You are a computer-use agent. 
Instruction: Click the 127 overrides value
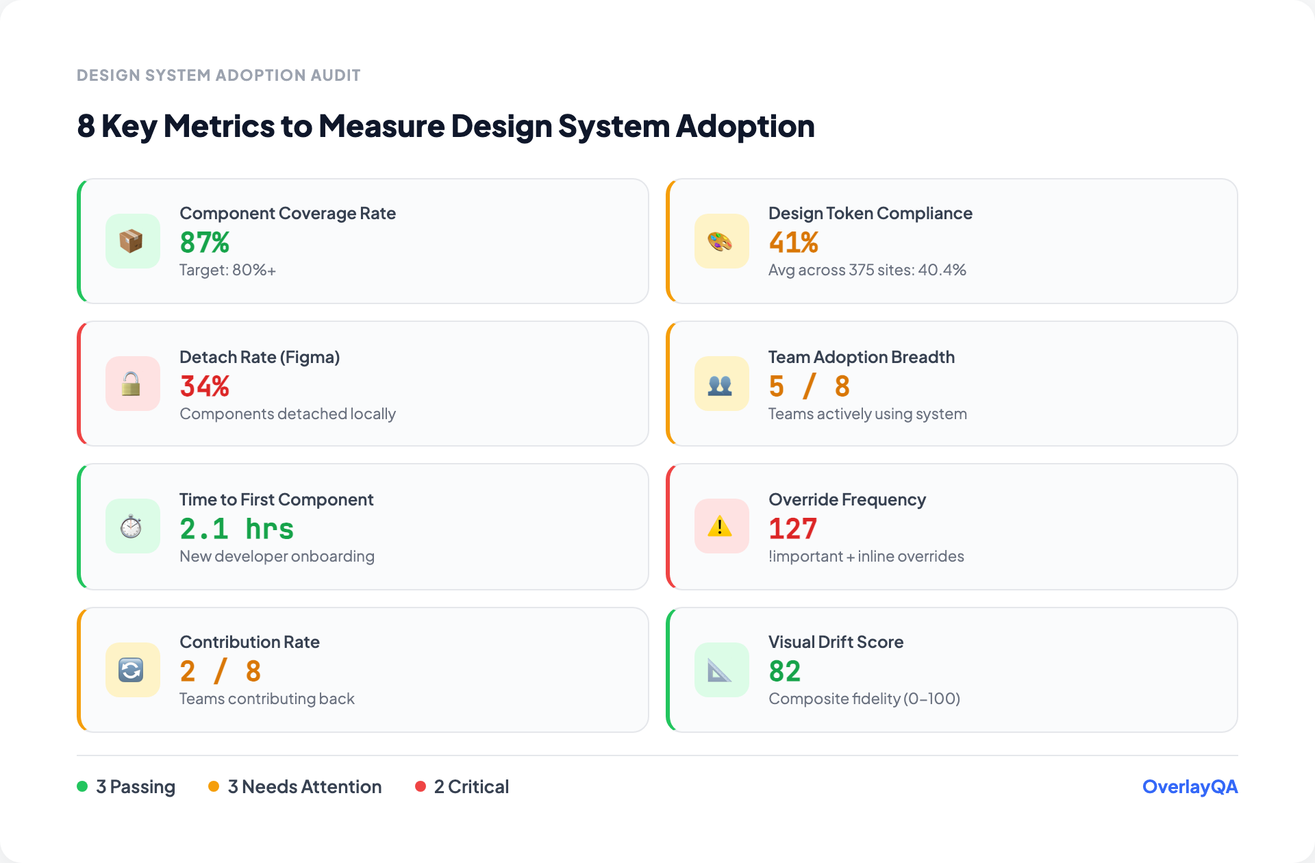tap(792, 528)
